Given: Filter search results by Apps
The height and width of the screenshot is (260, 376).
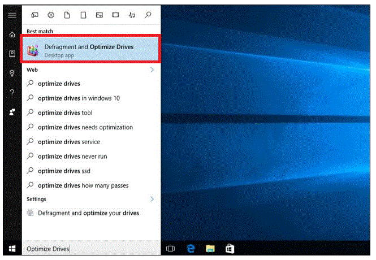Looking at the screenshot, I should pos(34,15).
